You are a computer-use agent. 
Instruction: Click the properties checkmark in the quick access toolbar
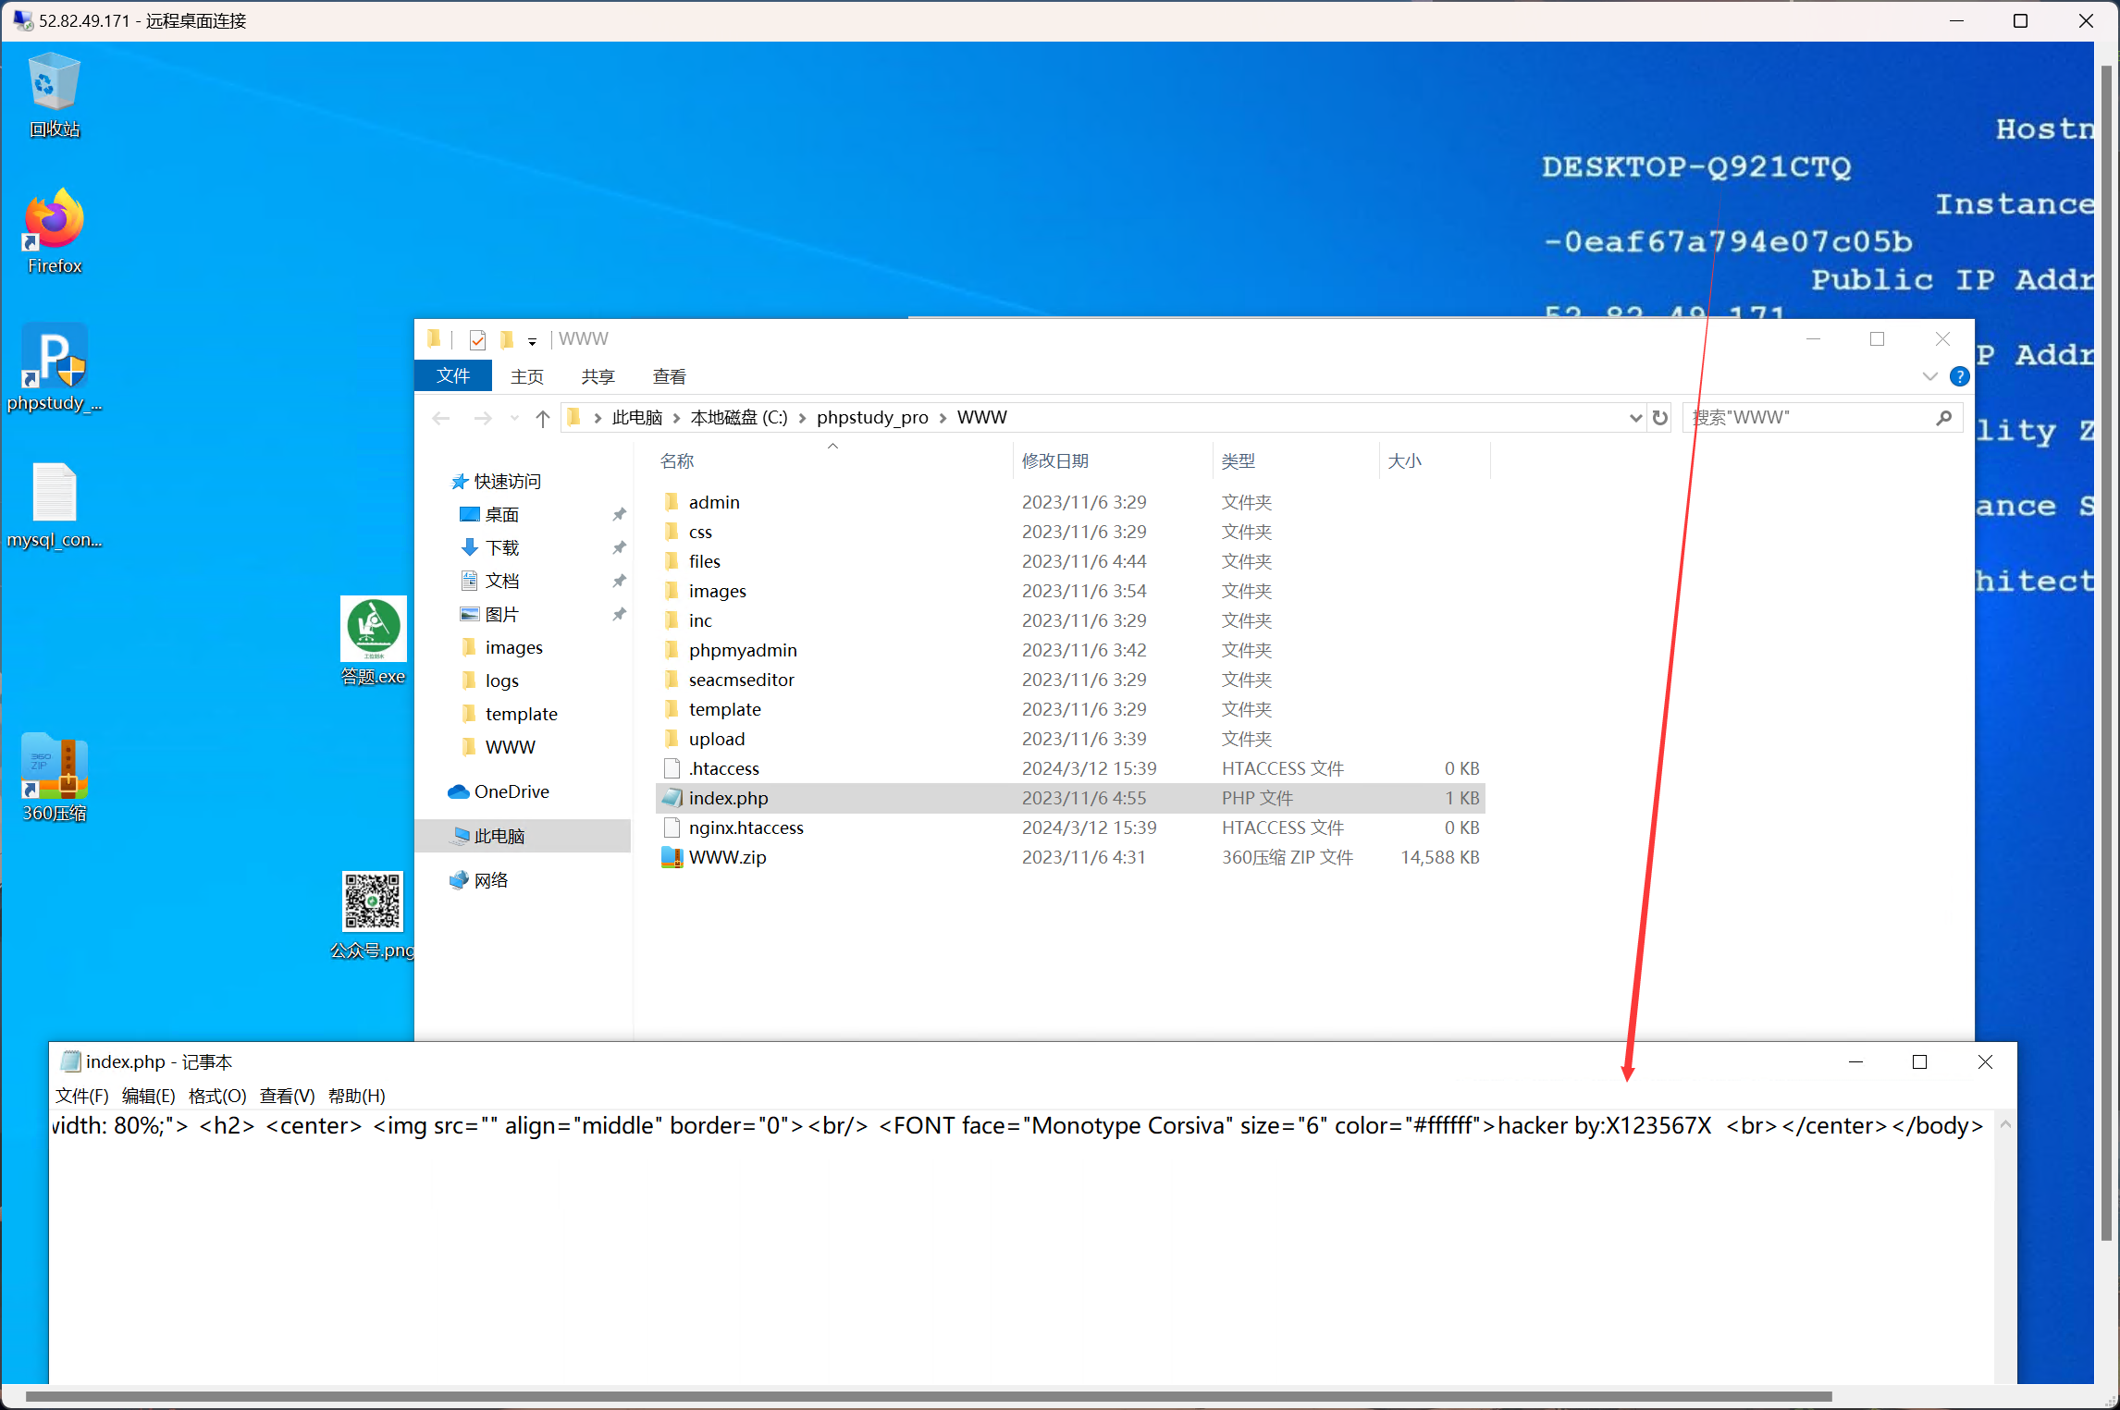[477, 340]
